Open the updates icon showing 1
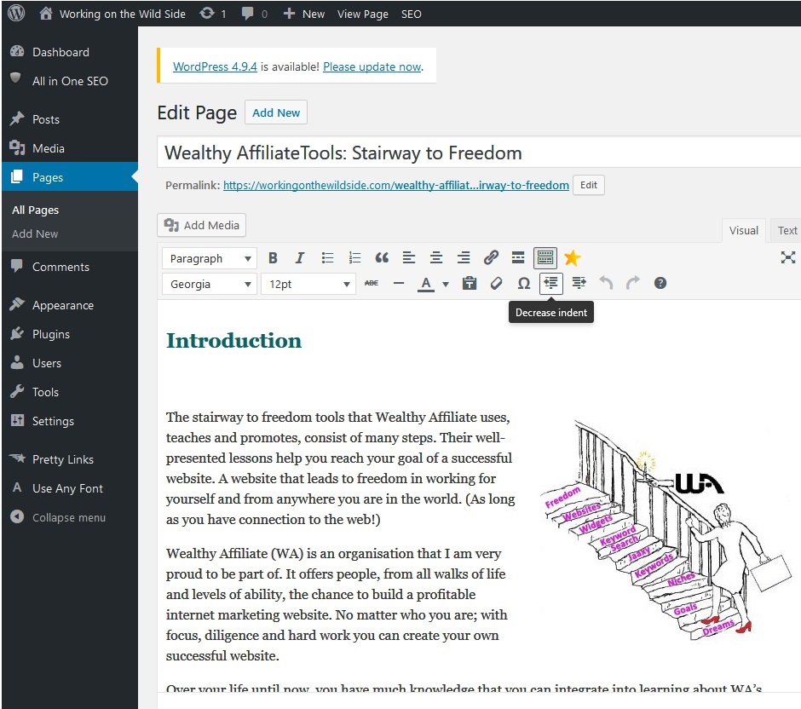Viewport: 801px width, 709px height. (212, 14)
